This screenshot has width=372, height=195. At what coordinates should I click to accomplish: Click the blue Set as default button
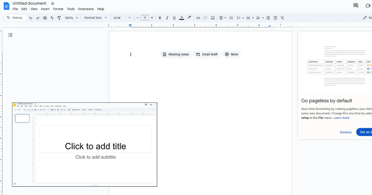click(x=364, y=132)
